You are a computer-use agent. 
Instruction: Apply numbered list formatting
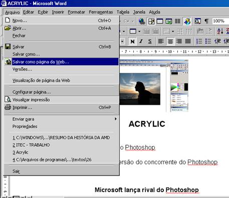pyautogui.click(x=199, y=41)
